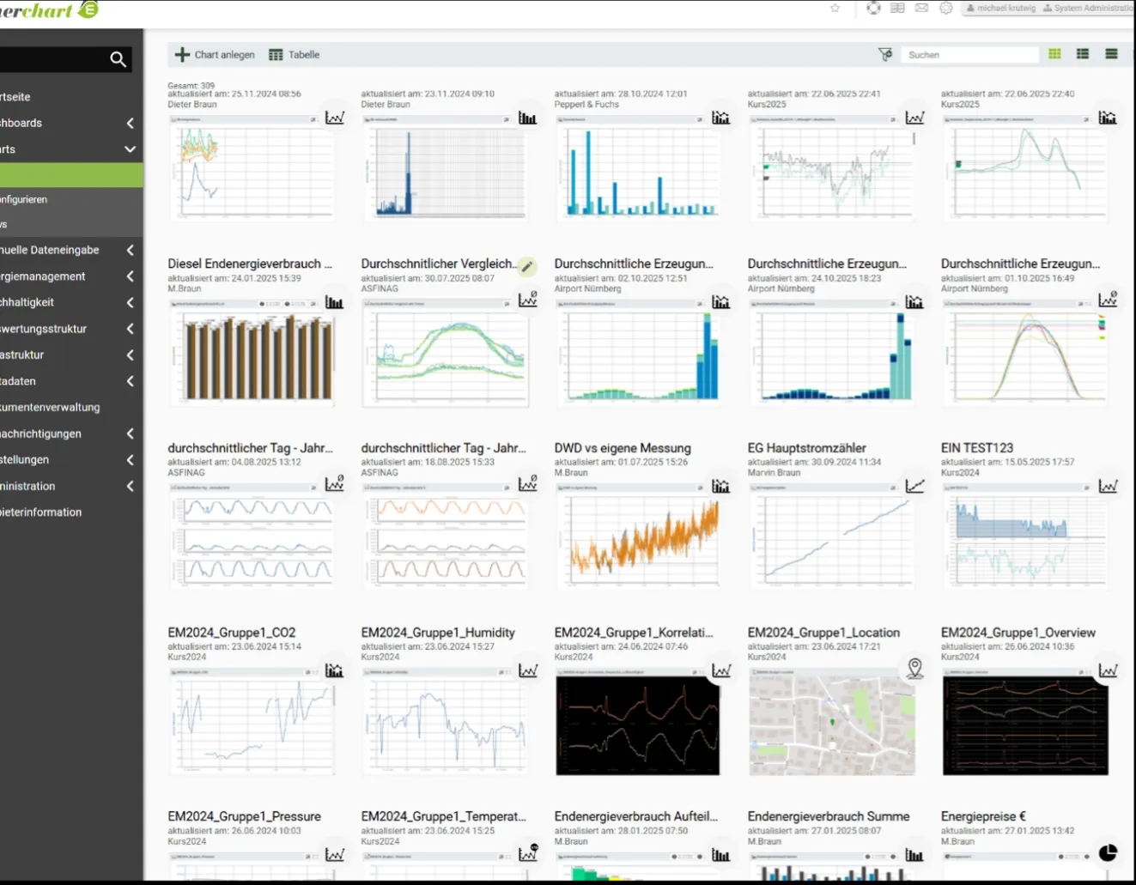The image size is (1136, 885).
Task: Expand the Dashboards sidebar chevron
Action: click(x=130, y=123)
